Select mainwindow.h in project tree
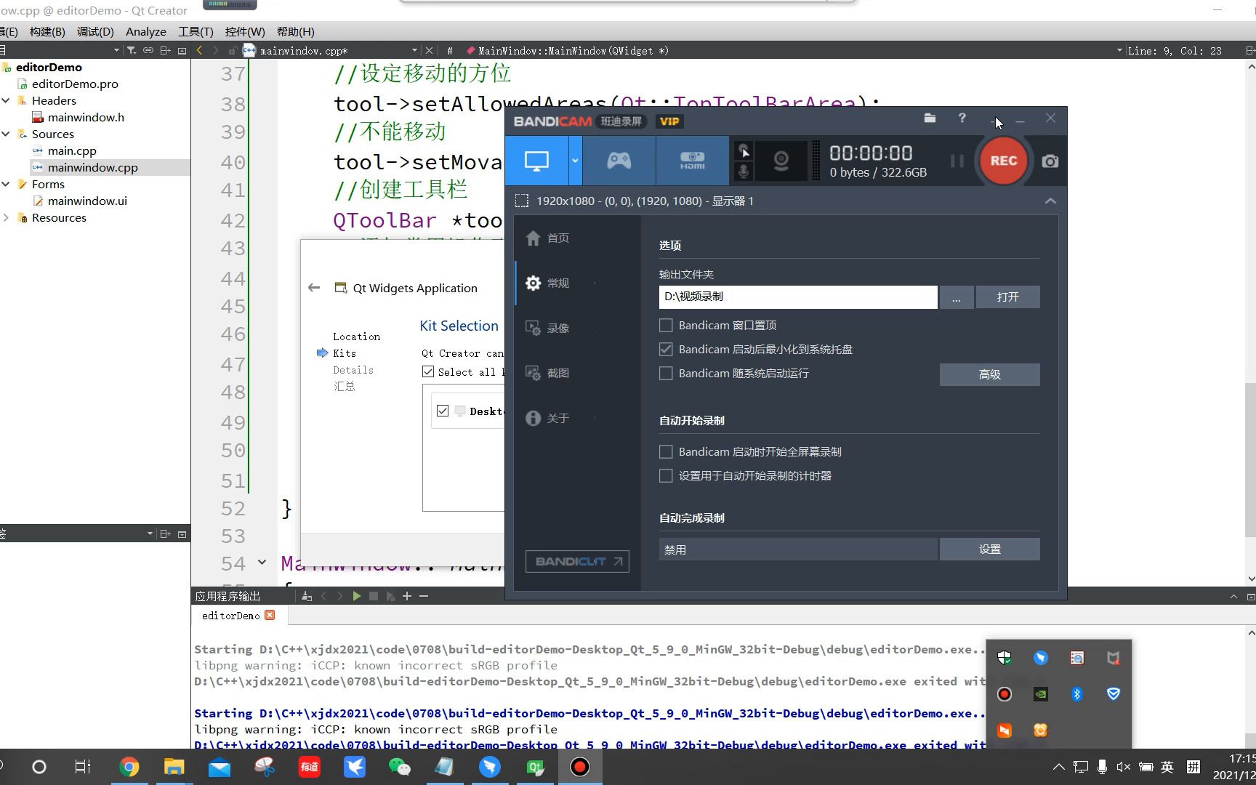Viewport: 1256px width, 785px height. click(86, 117)
